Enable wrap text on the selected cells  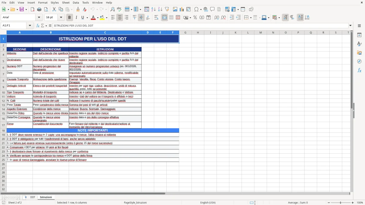point(156,17)
